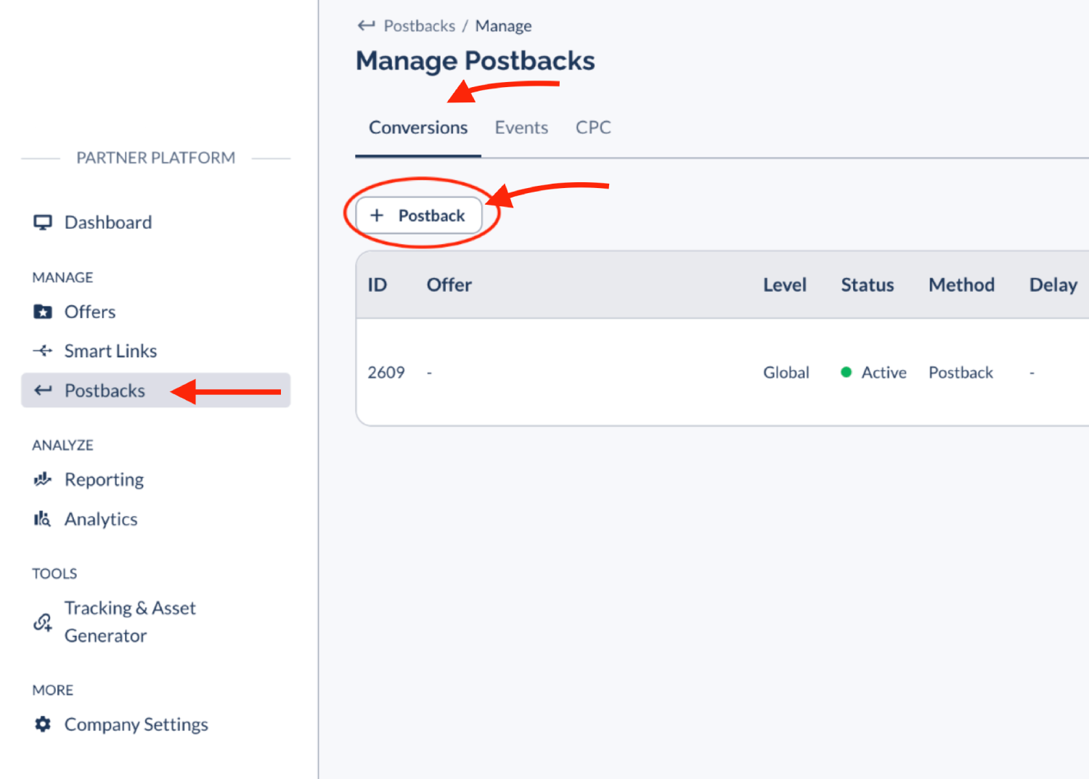
Task: Click the Manage breadcrumb text
Action: tap(503, 26)
